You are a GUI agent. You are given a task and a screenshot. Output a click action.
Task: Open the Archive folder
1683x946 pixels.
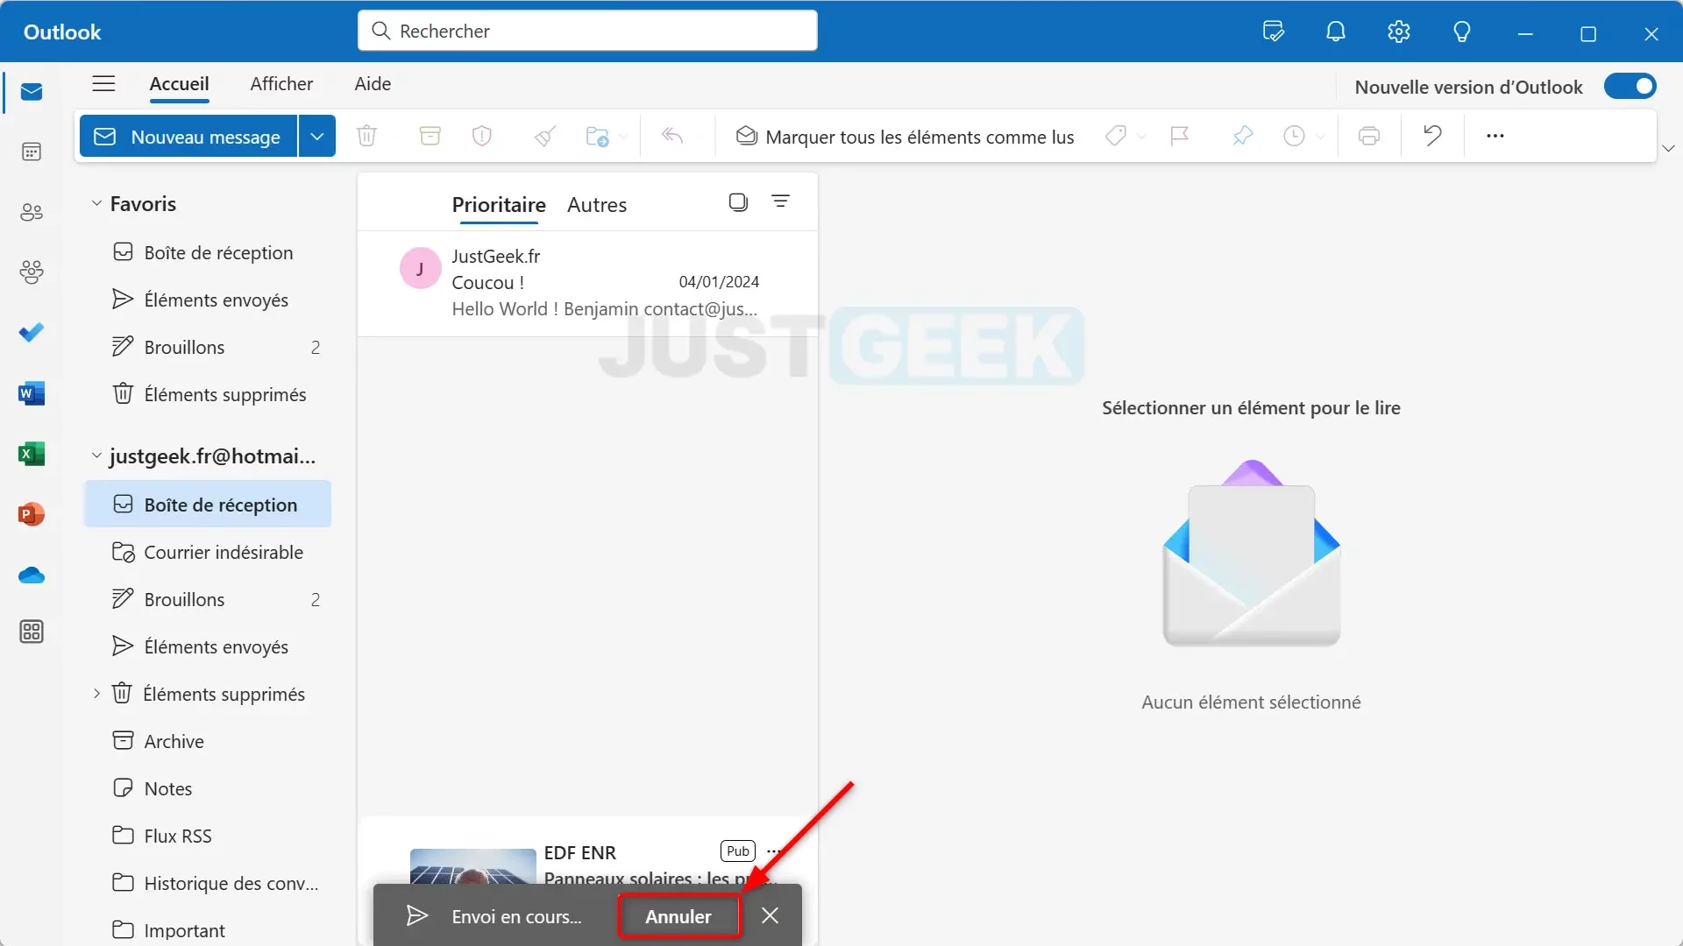click(208, 742)
